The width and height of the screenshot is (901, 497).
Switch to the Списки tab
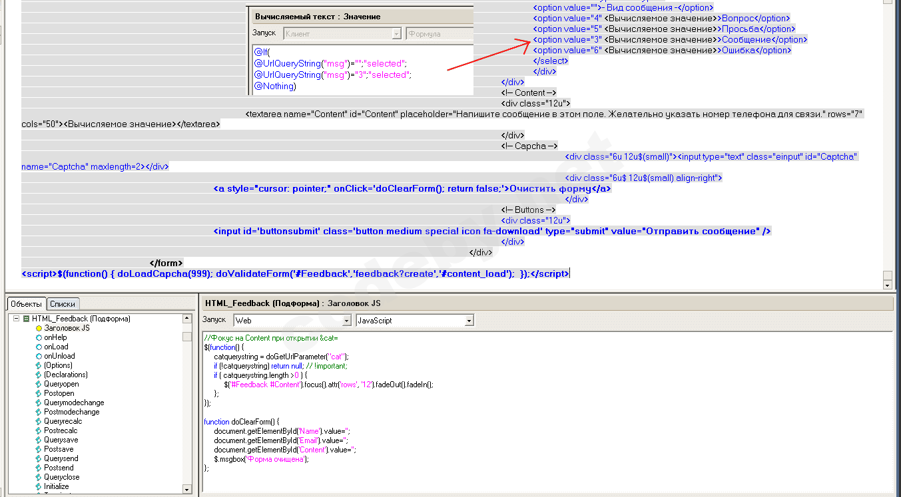click(63, 303)
